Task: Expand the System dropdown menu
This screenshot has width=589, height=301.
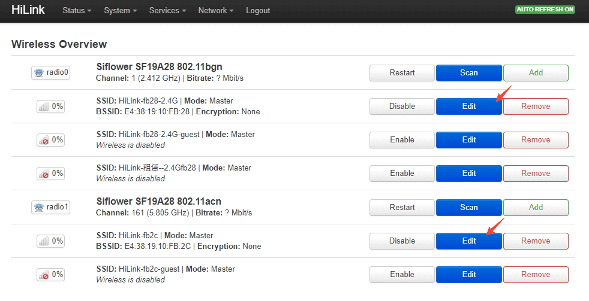Action: (120, 11)
